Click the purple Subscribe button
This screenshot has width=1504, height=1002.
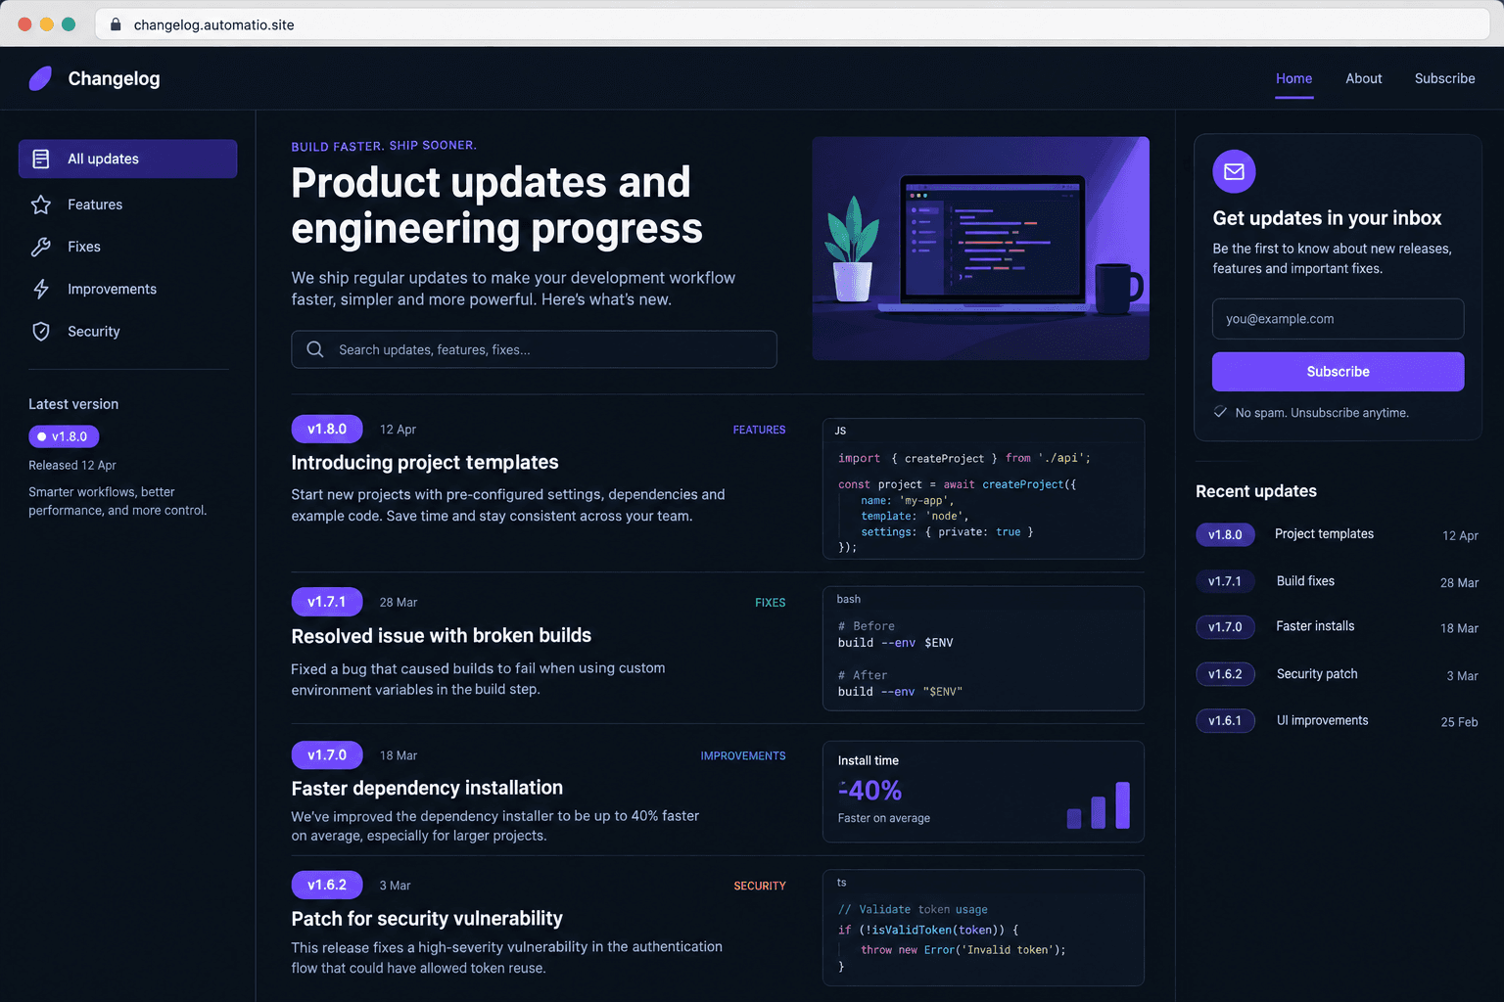pyautogui.click(x=1338, y=372)
